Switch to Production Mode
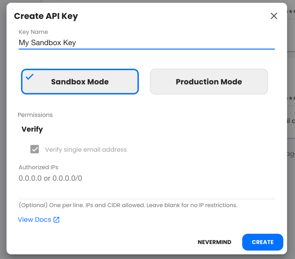 pyautogui.click(x=209, y=82)
